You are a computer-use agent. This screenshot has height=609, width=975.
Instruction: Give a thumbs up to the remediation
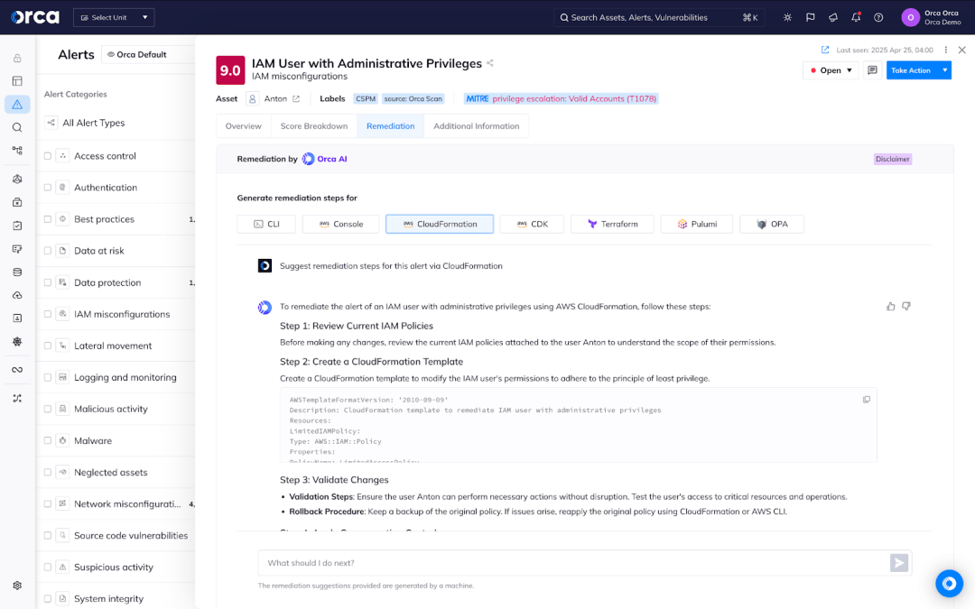tap(891, 307)
